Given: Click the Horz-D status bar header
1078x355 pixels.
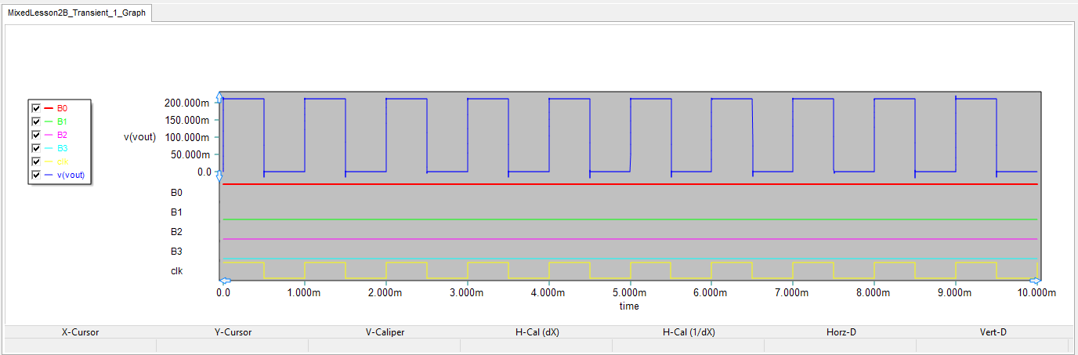Looking at the screenshot, I should point(841,332).
